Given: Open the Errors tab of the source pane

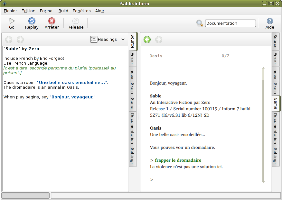Looking at the screenshot, I should coord(132,58).
